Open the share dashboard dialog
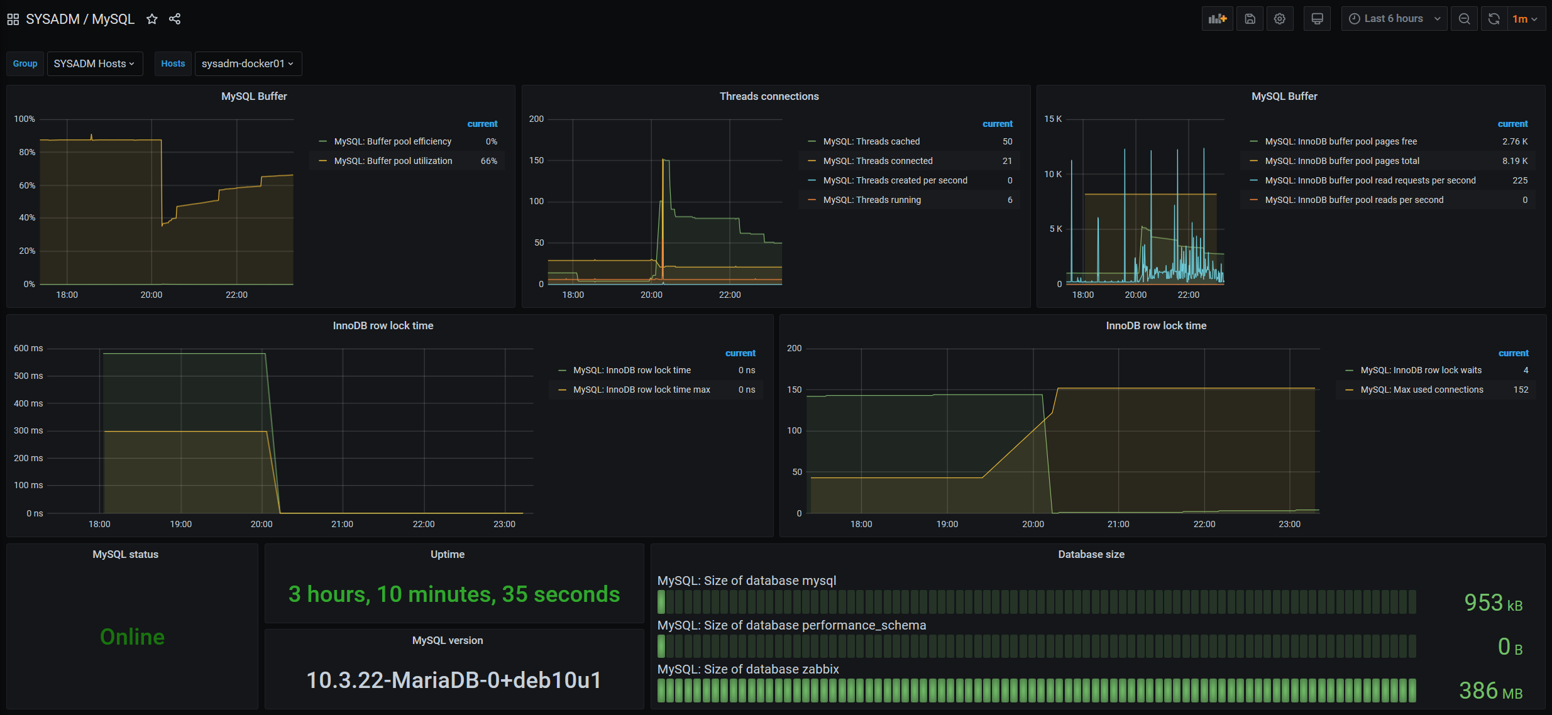1552x715 pixels. 175,19
